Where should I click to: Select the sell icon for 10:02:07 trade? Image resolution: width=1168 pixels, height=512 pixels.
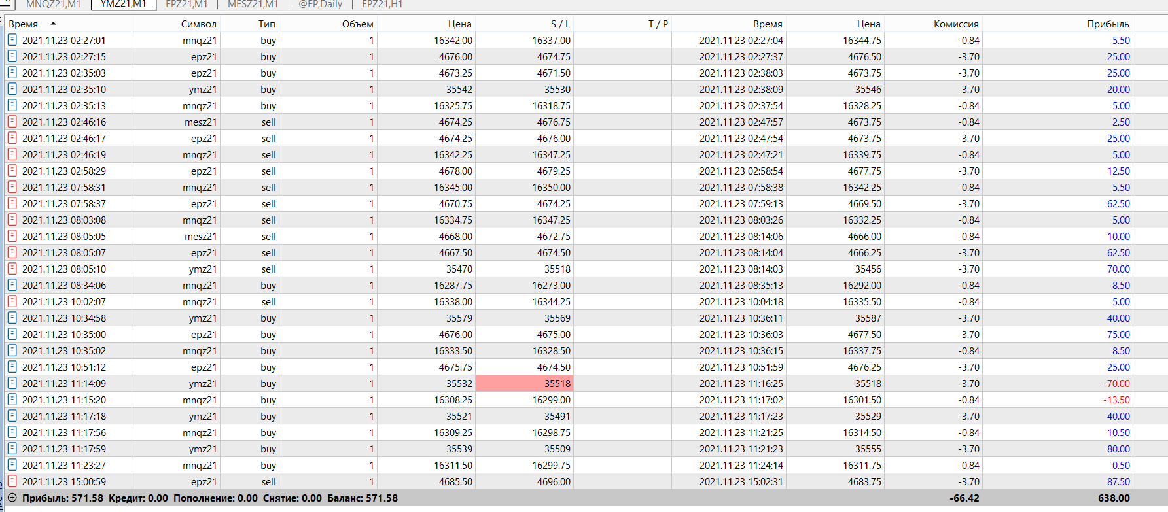(12, 301)
